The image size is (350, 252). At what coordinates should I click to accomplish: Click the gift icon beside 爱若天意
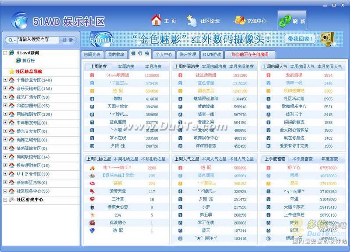pyautogui.click(x=92, y=191)
